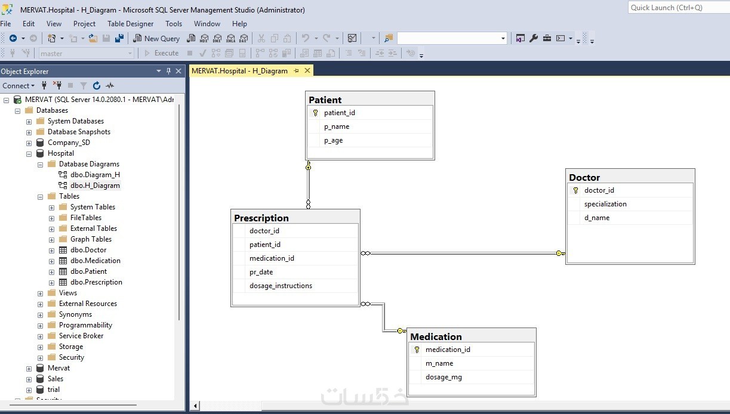Open the Toolbox briefcase icon
This screenshot has height=414, width=730.
[x=547, y=38]
